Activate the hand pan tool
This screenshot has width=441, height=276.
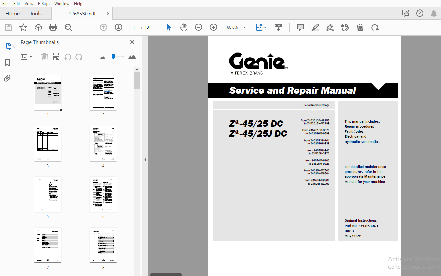184,27
